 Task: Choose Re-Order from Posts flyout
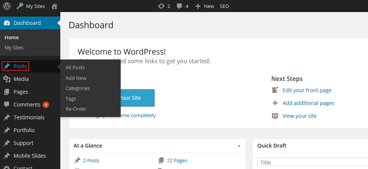(76, 109)
